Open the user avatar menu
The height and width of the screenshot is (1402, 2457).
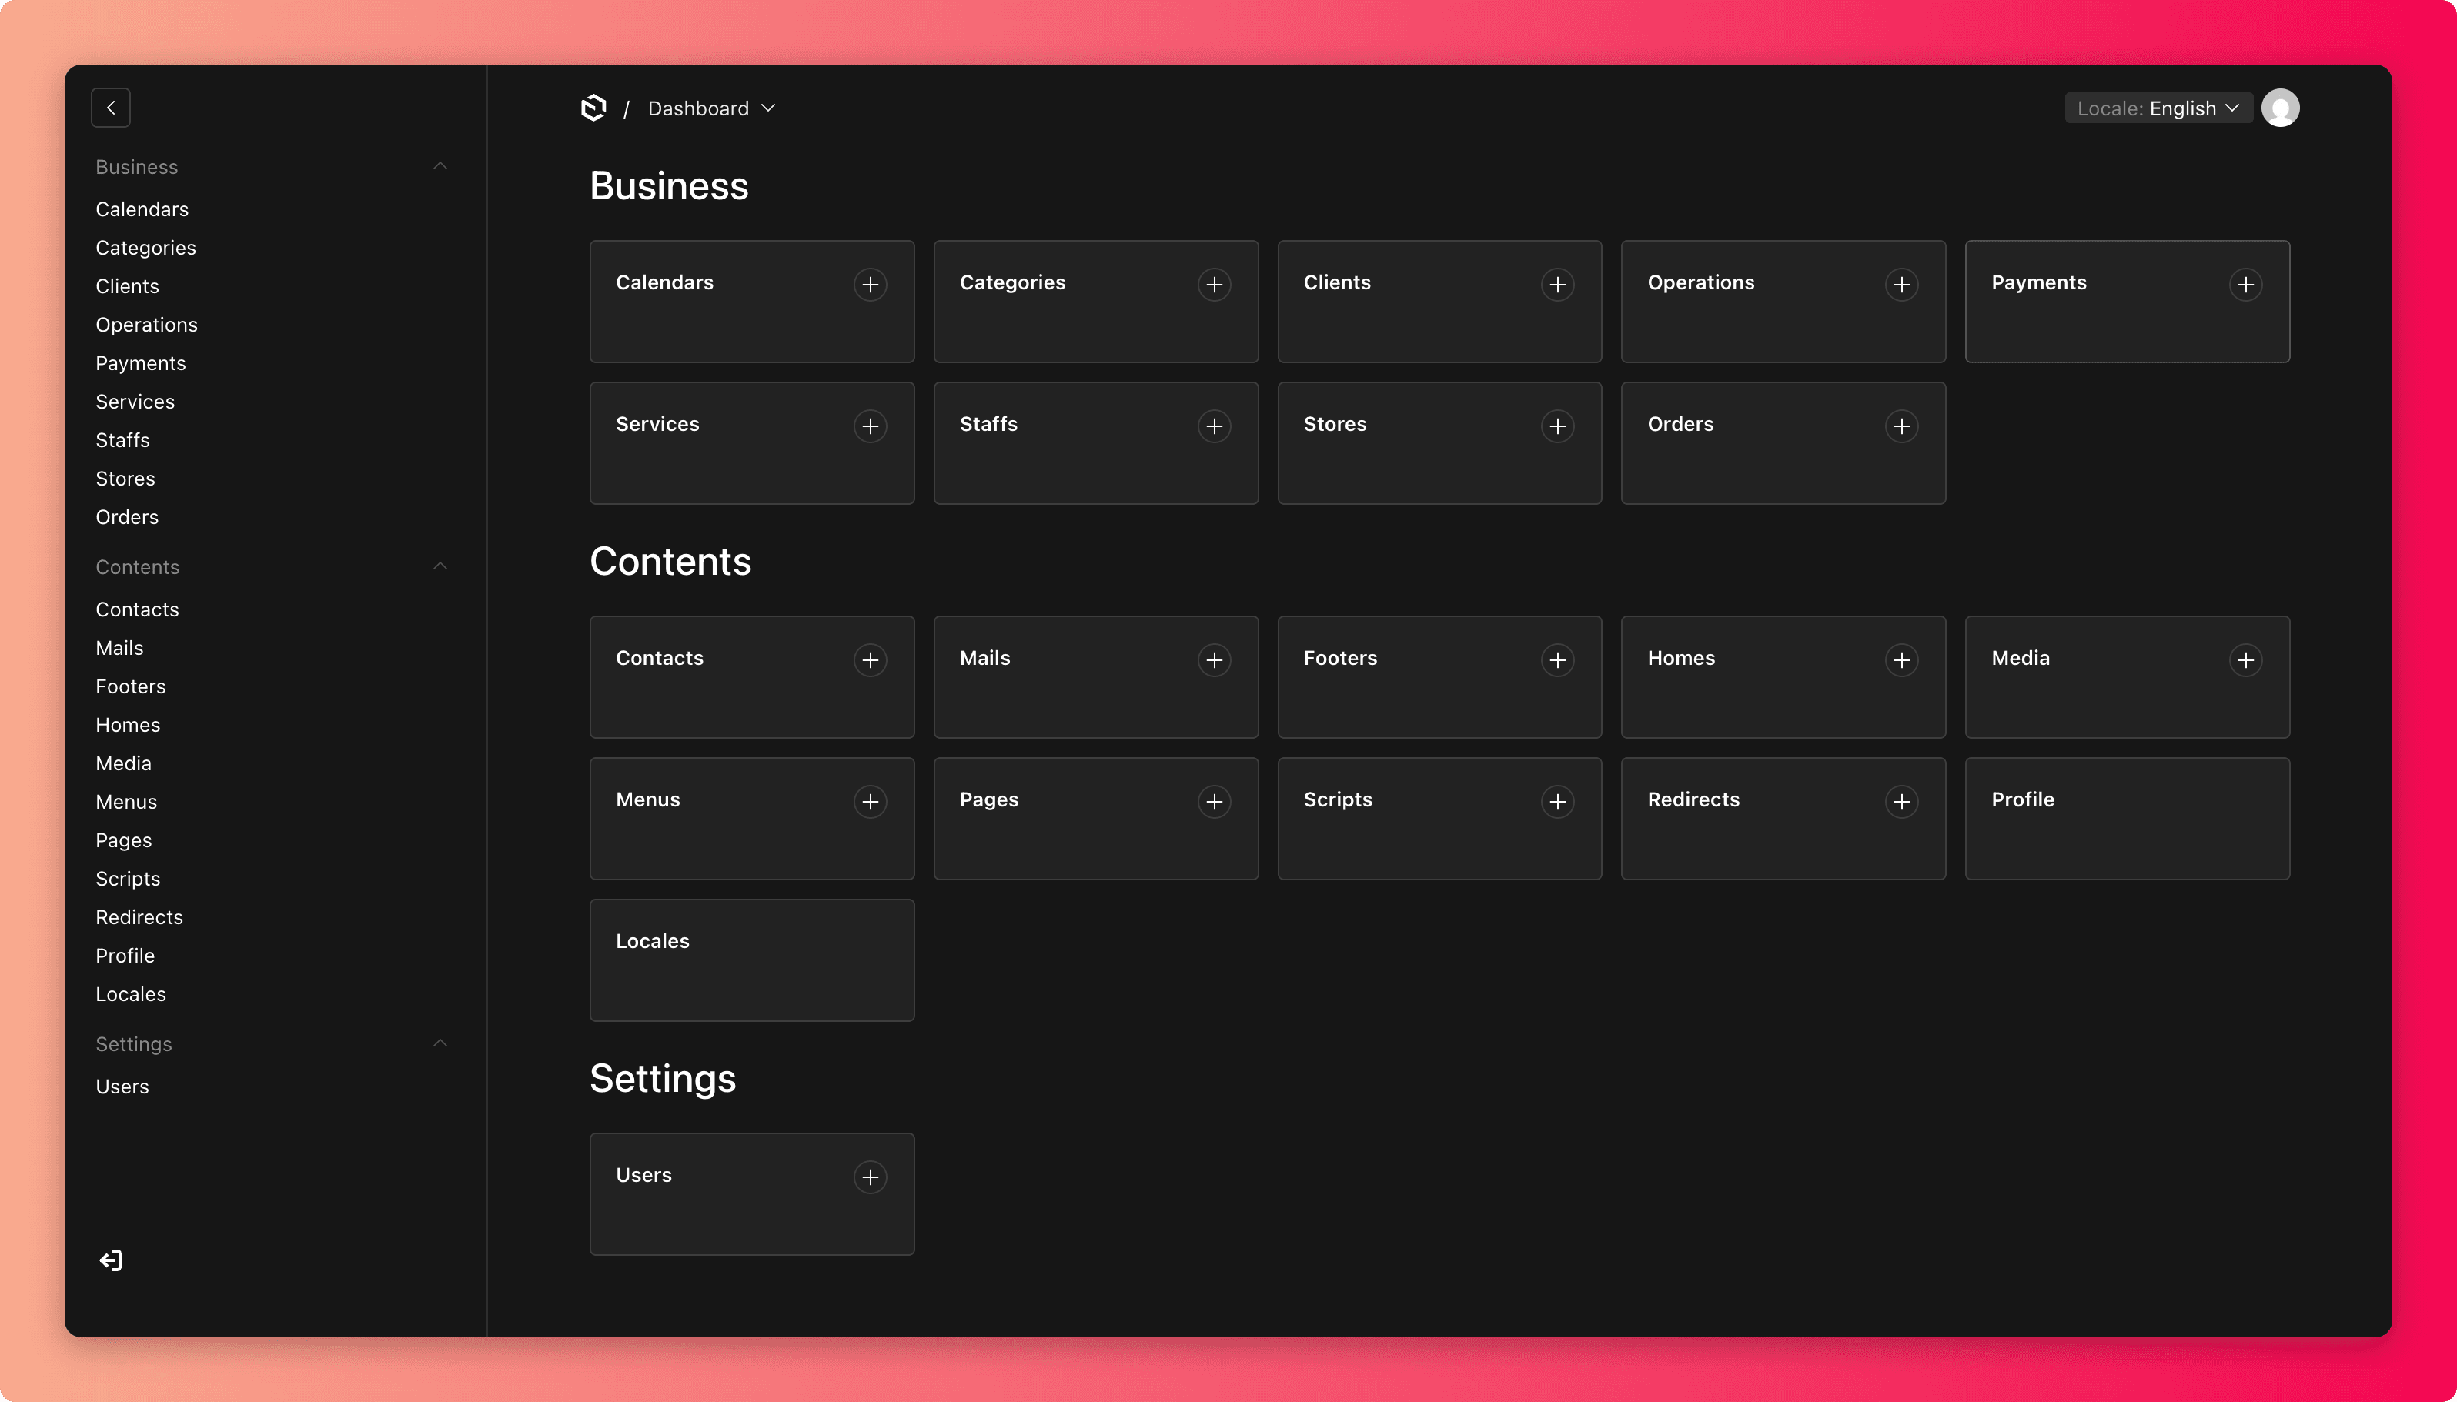[x=2280, y=108]
